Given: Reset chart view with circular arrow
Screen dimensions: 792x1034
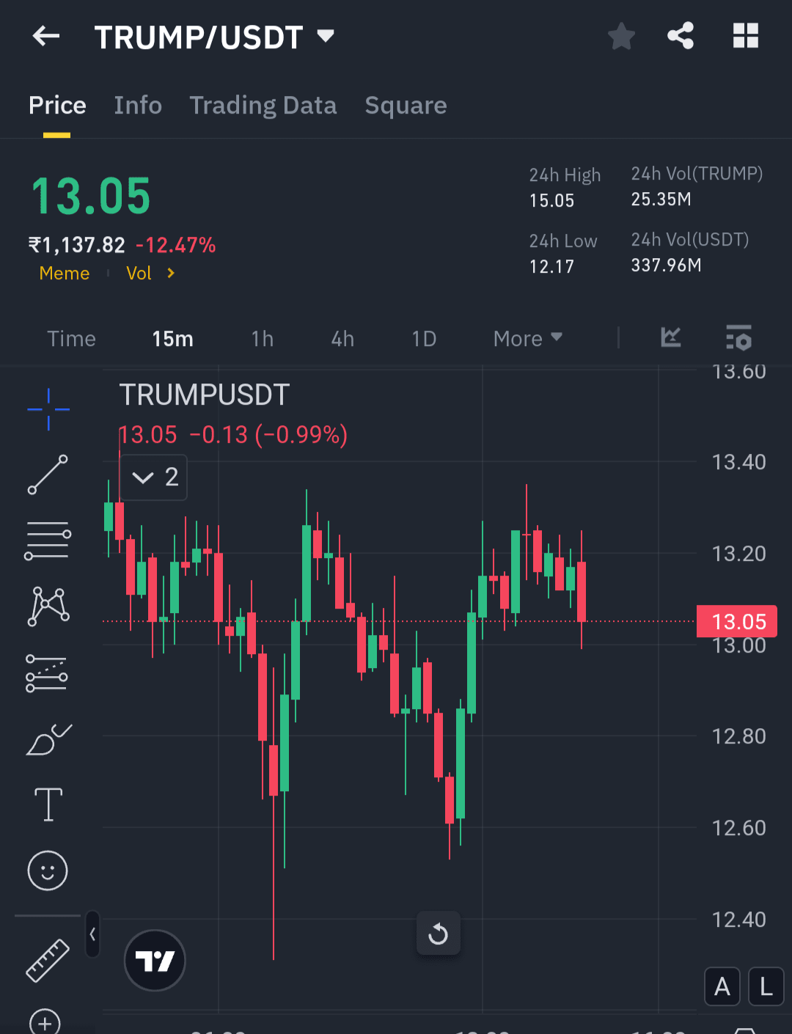Looking at the screenshot, I should click(x=439, y=934).
